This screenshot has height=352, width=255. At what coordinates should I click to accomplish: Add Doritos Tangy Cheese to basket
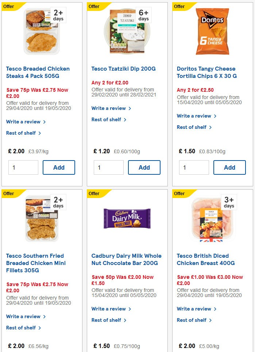click(229, 167)
